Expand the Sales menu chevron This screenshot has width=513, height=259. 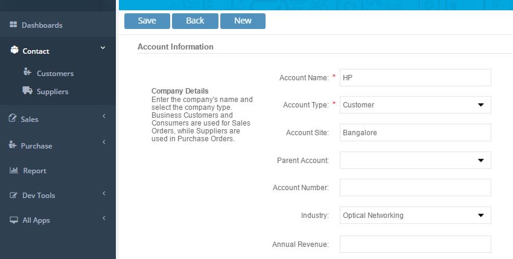(x=104, y=116)
